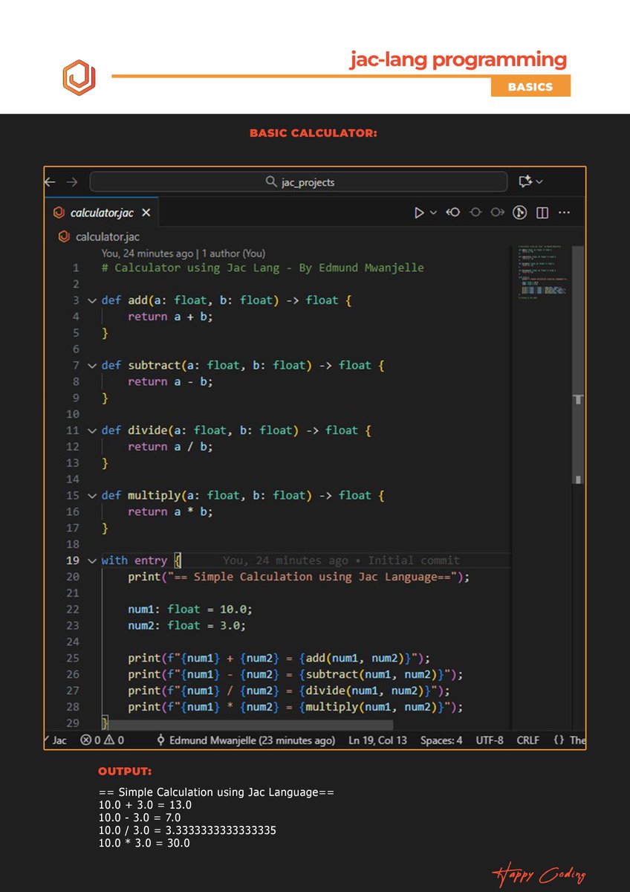Click the Jac file icon in breadcrumb
This screenshot has width=630, height=892.
click(64, 237)
